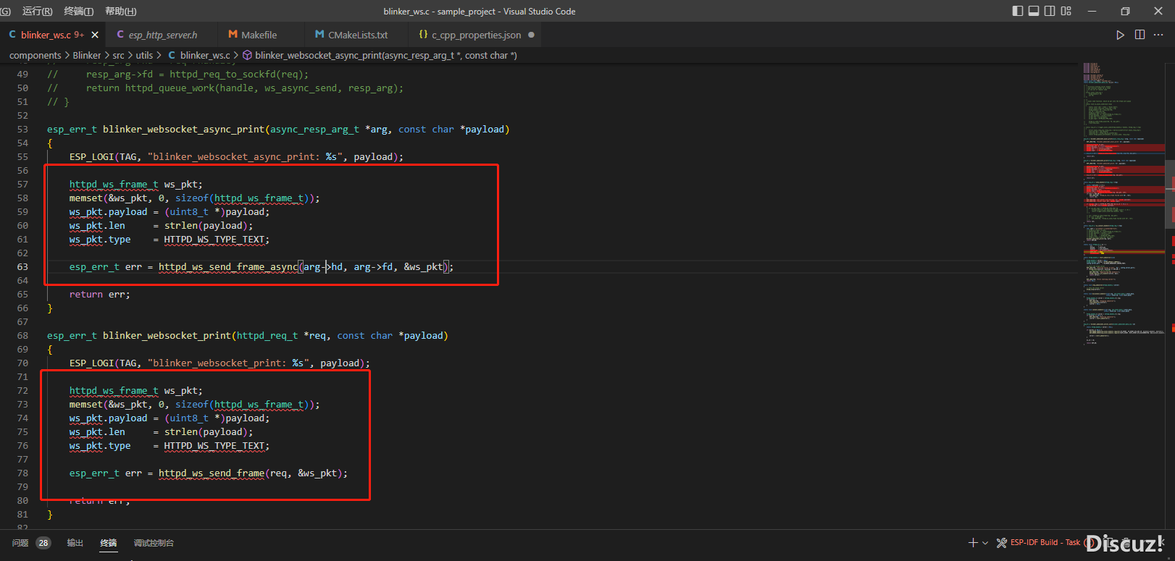Image resolution: width=1175 pixels, height=561 pixels.
Task: Click the braces icon on c_cpp_properties.json tab
Action: click(423, 35)
